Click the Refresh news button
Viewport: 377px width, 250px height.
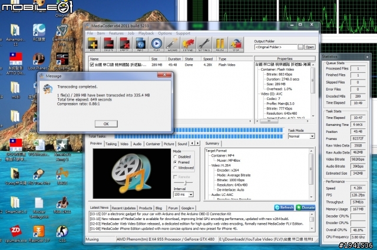(284, 207)
